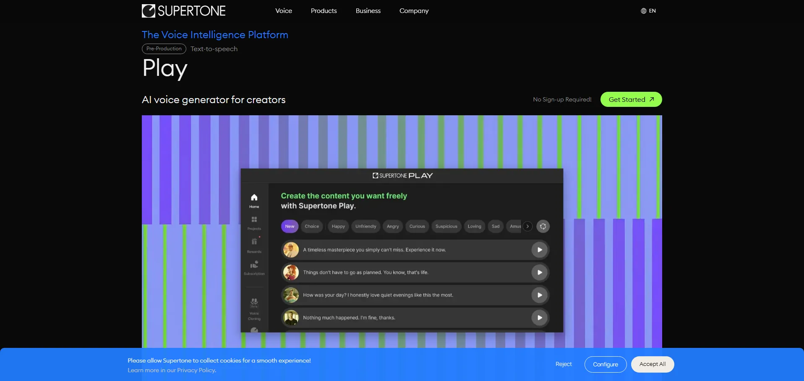
Task: Open the Products menu
Action: pyautogui.click(x=324, y=11)
